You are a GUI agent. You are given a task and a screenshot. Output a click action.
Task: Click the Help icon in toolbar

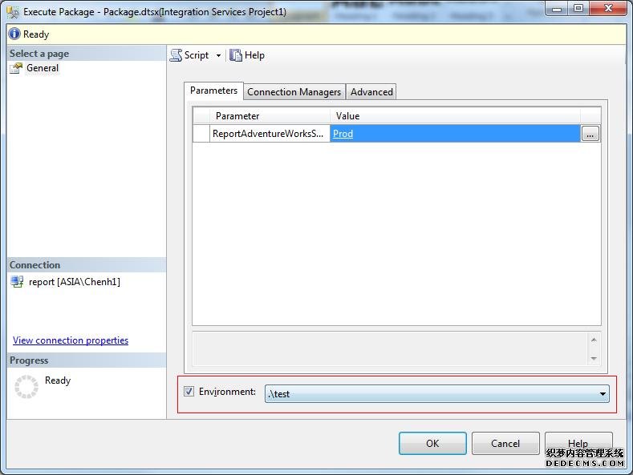(236, 55)
